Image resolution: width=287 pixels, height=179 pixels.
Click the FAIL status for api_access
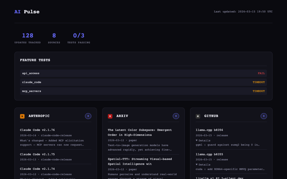pos(261,73)
